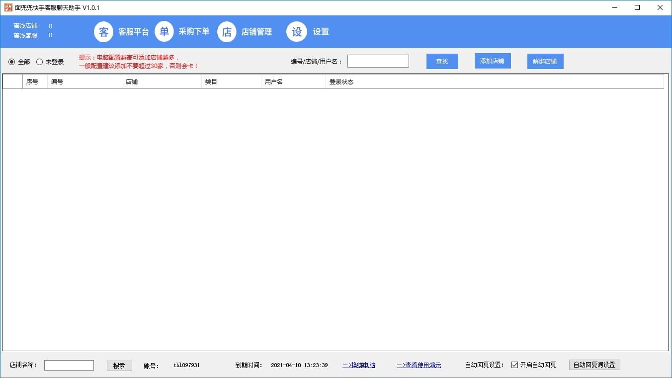This screenshot has width=672, height=378.
Task: Open 自动回复词设置 settings button
Action: (x=594, y=365)
